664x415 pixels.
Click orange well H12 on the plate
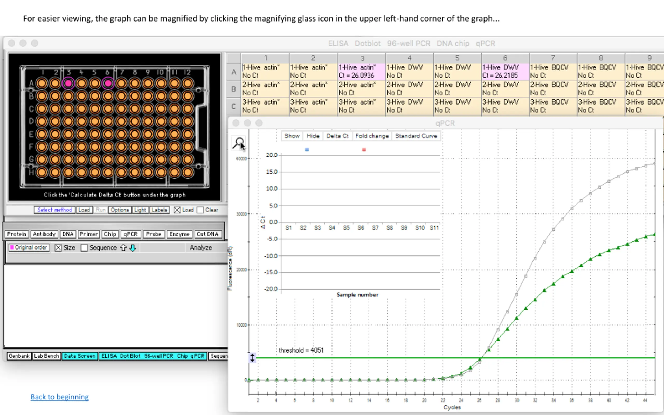pos(188,172)
